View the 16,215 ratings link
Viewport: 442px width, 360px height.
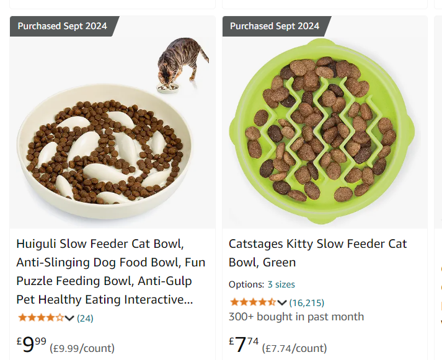pyautogui.click(x=306, y=303)
